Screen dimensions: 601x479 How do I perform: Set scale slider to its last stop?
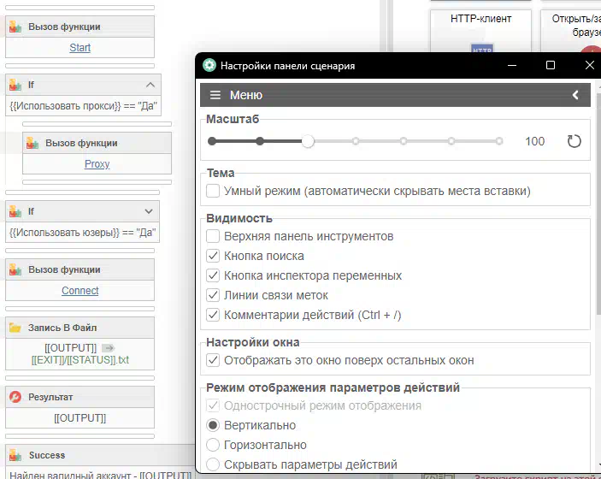(499, 141)
